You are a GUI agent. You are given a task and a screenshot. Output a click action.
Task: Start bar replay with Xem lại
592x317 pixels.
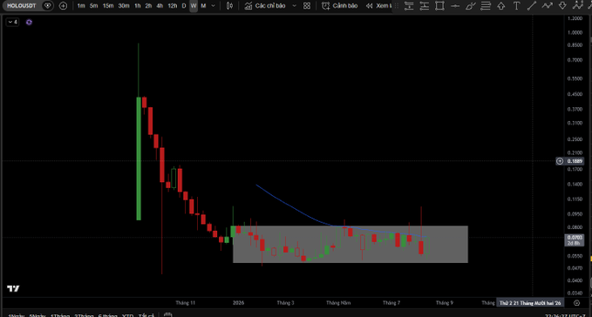point(378,5)
